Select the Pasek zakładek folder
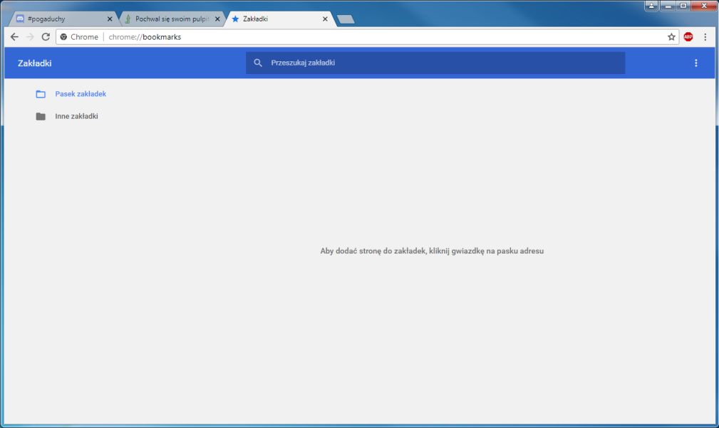The image size is (719, 428). point(80,94)
